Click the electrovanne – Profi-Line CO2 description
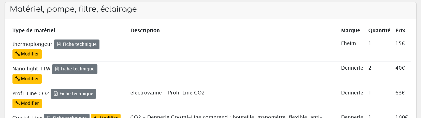421x118 pixels. pos(167,93)
